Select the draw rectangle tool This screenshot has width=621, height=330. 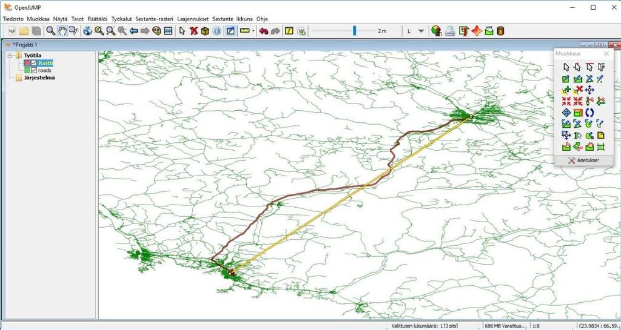click(x=566, y=79)
